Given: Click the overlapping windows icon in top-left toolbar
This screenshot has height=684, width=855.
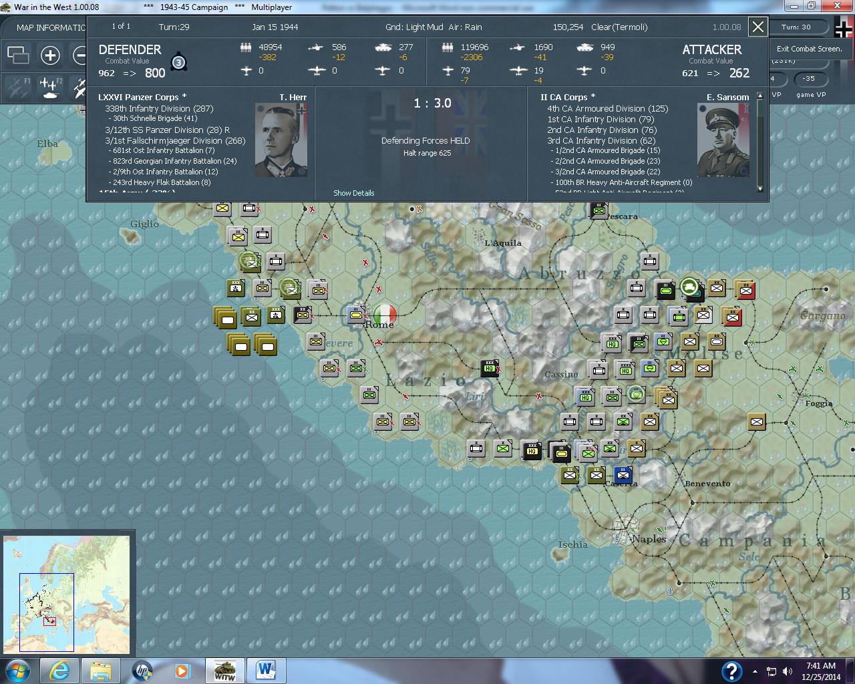Looking at the screenshot, I should (x=18, y=55).
